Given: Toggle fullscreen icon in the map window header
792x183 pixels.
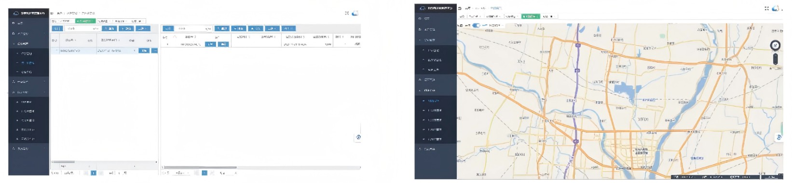Looking at the screenshot, I should tap(767, 9).
